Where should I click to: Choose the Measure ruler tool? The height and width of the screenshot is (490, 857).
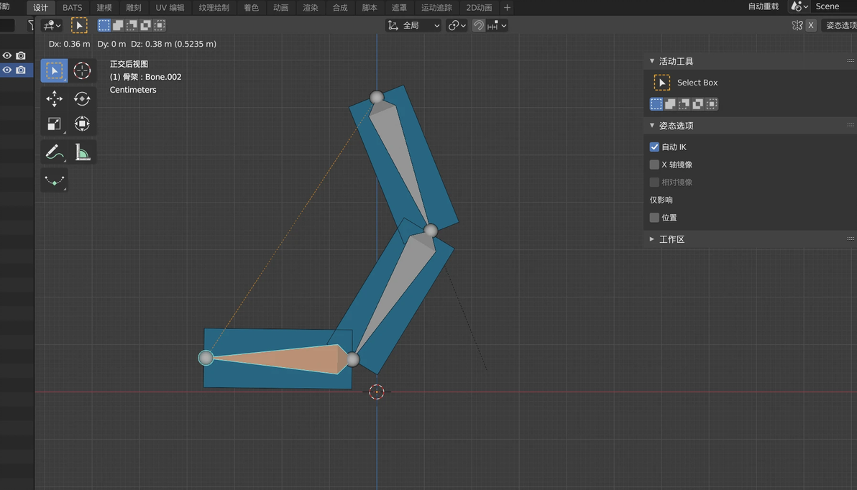[82, 152]
